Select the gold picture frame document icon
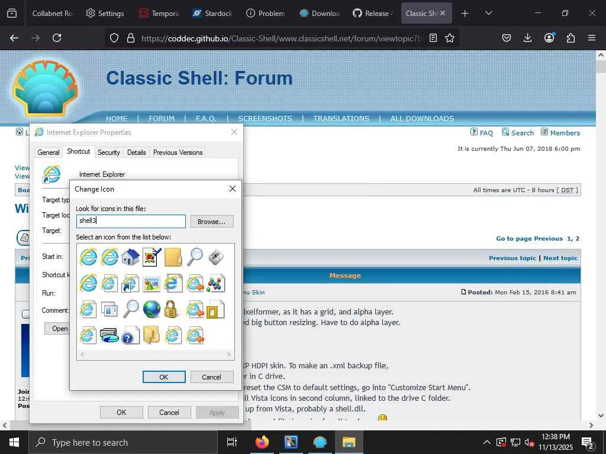606x454 pixels. [215, 309]
